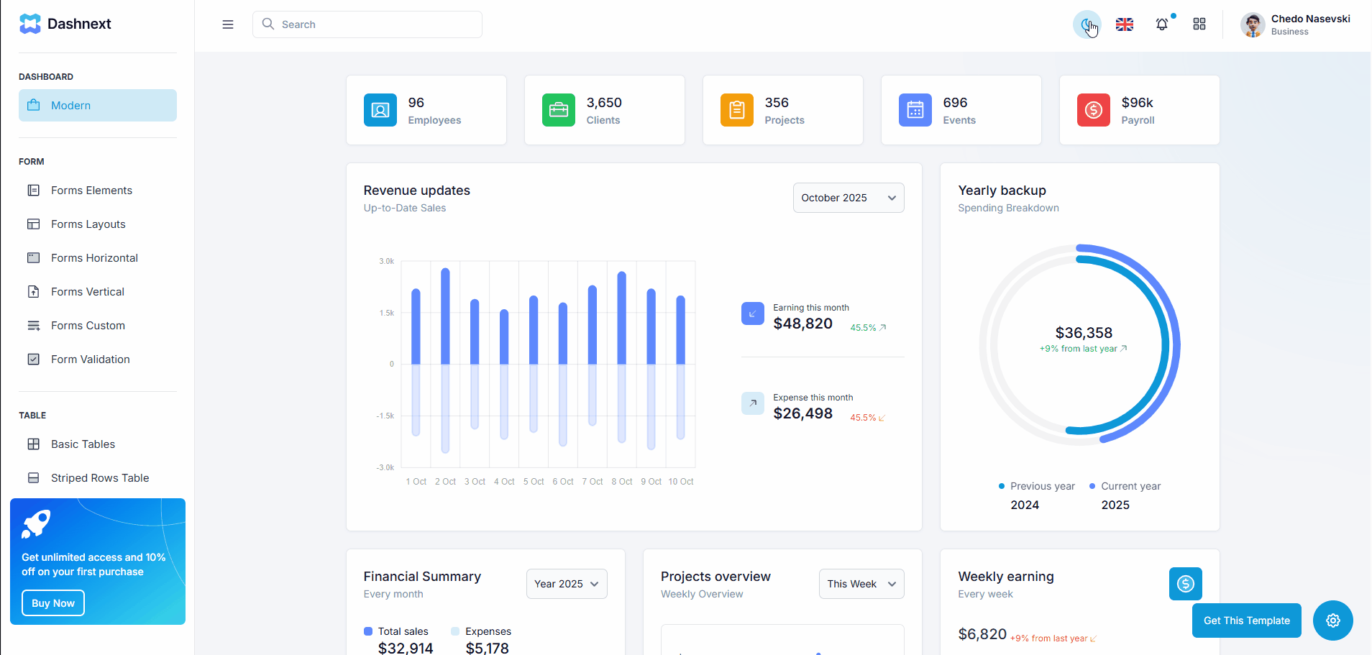Viewport: 1372px width, 655px height.
Task: Click the Dashnext brand name
Action: tap(79, 24)
